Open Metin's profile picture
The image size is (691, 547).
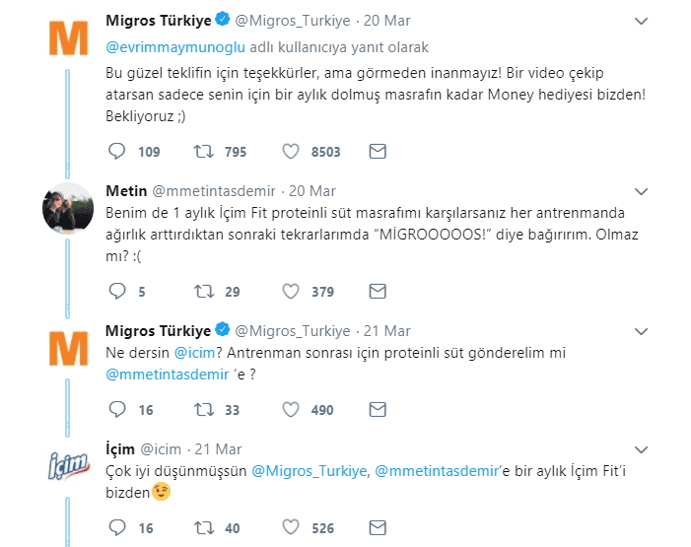coord(68,205)
